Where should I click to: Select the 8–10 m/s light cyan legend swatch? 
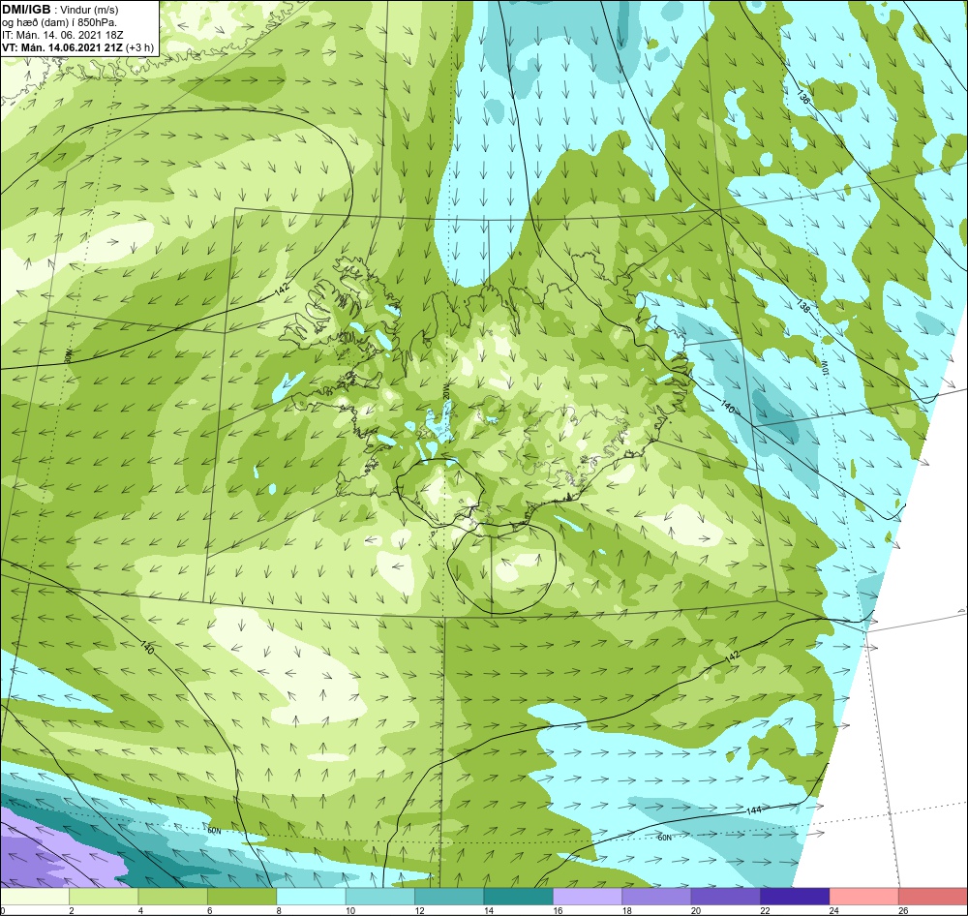coord(311,896)
